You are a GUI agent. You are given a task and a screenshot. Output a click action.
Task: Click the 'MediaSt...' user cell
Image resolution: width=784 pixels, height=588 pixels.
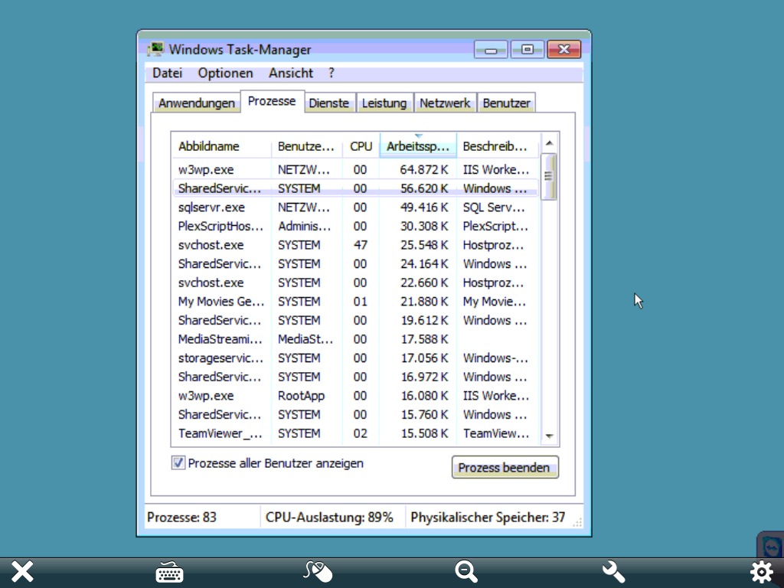pos(305,339)
